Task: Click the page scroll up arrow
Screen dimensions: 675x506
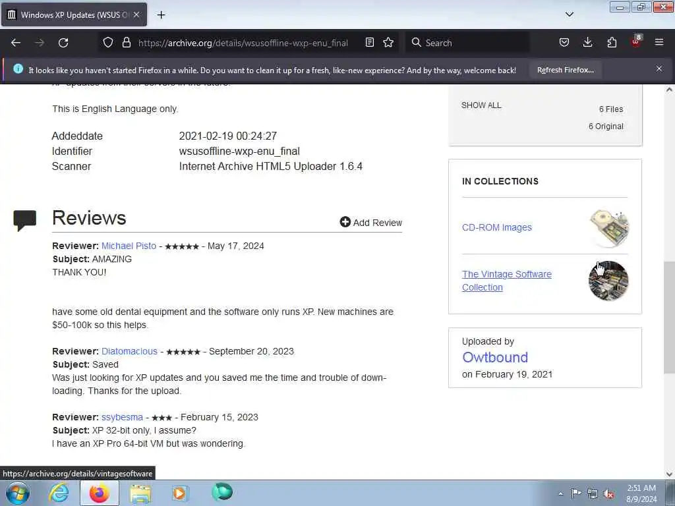Action: (x=669, y=90)
